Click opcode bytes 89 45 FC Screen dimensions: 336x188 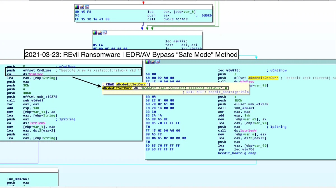[x=153, y=134]
